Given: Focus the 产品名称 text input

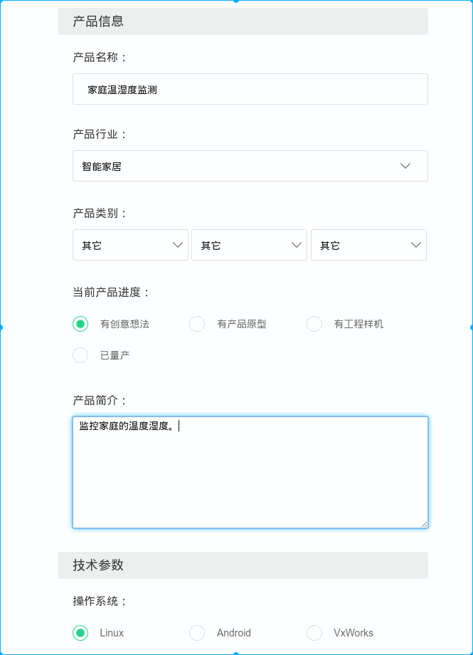Looking at the screenshot, I should pyautogui.click(x=250, y=90).
